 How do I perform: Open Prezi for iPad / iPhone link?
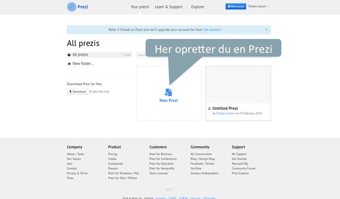(x=122, y=178)
